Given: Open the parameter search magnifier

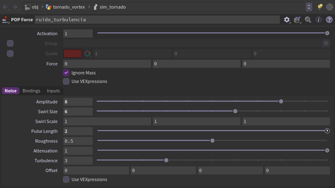Looking at the screenshot, I should (308, 20).
